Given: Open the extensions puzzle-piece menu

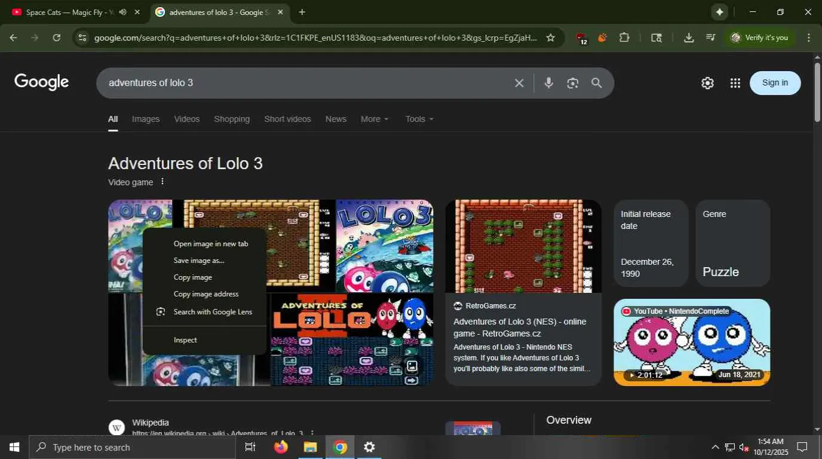Looking at the screenshot, I should [624, 38].
